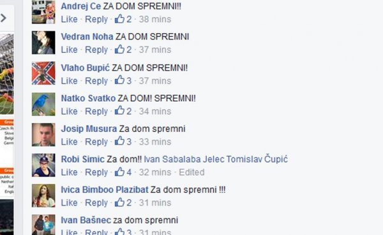This screenshot has width=383, height=235.
Task: View edit history via Edited label
Action: [191, 172]
